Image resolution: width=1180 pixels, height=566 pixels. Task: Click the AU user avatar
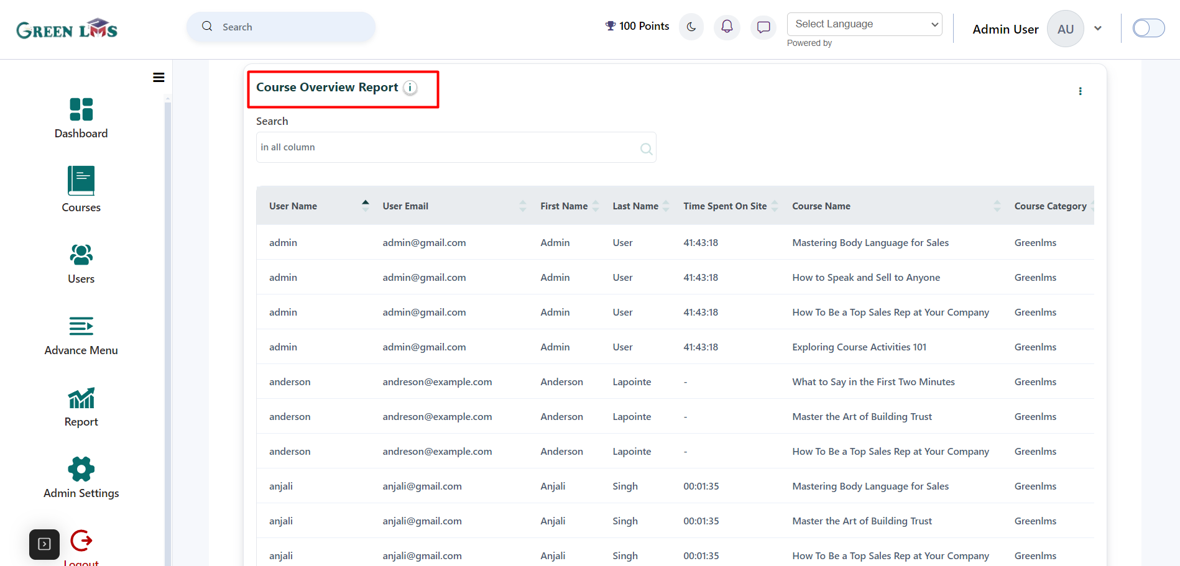click(1065, 29)
